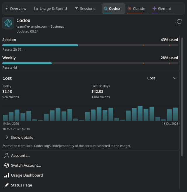
Task: Click the Weekly usage progress bar
Action: pyautogui.click(x=90, y=63)
